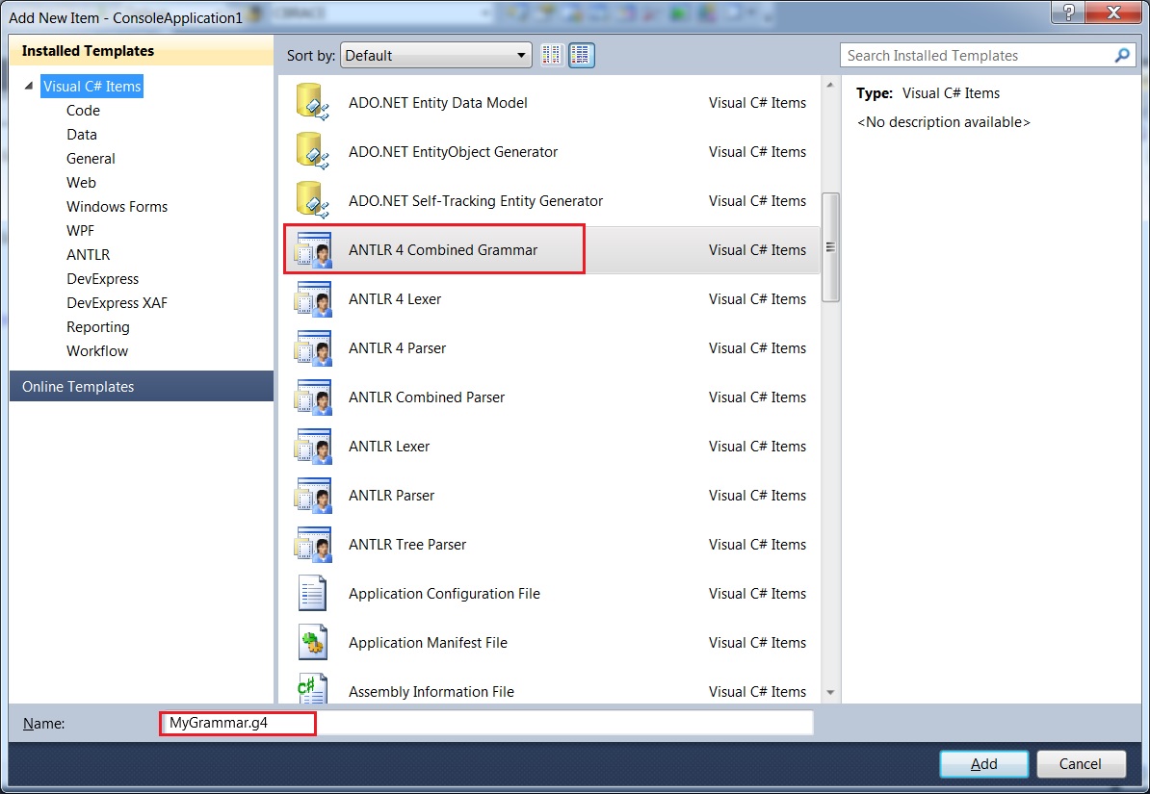Select Application Manifest File template name
The height and width of the screenshot is (794, 1150).
tap(428, 643)
